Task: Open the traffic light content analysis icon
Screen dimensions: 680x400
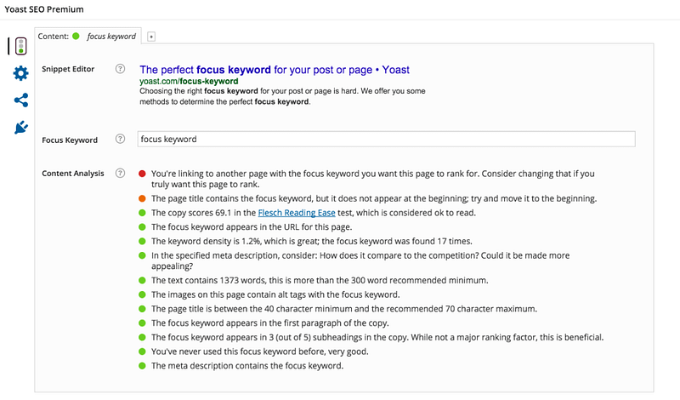Action: (20, 47)
